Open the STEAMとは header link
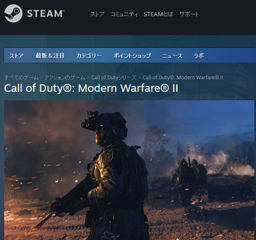256x240 pixels. (x=158, y=14)
